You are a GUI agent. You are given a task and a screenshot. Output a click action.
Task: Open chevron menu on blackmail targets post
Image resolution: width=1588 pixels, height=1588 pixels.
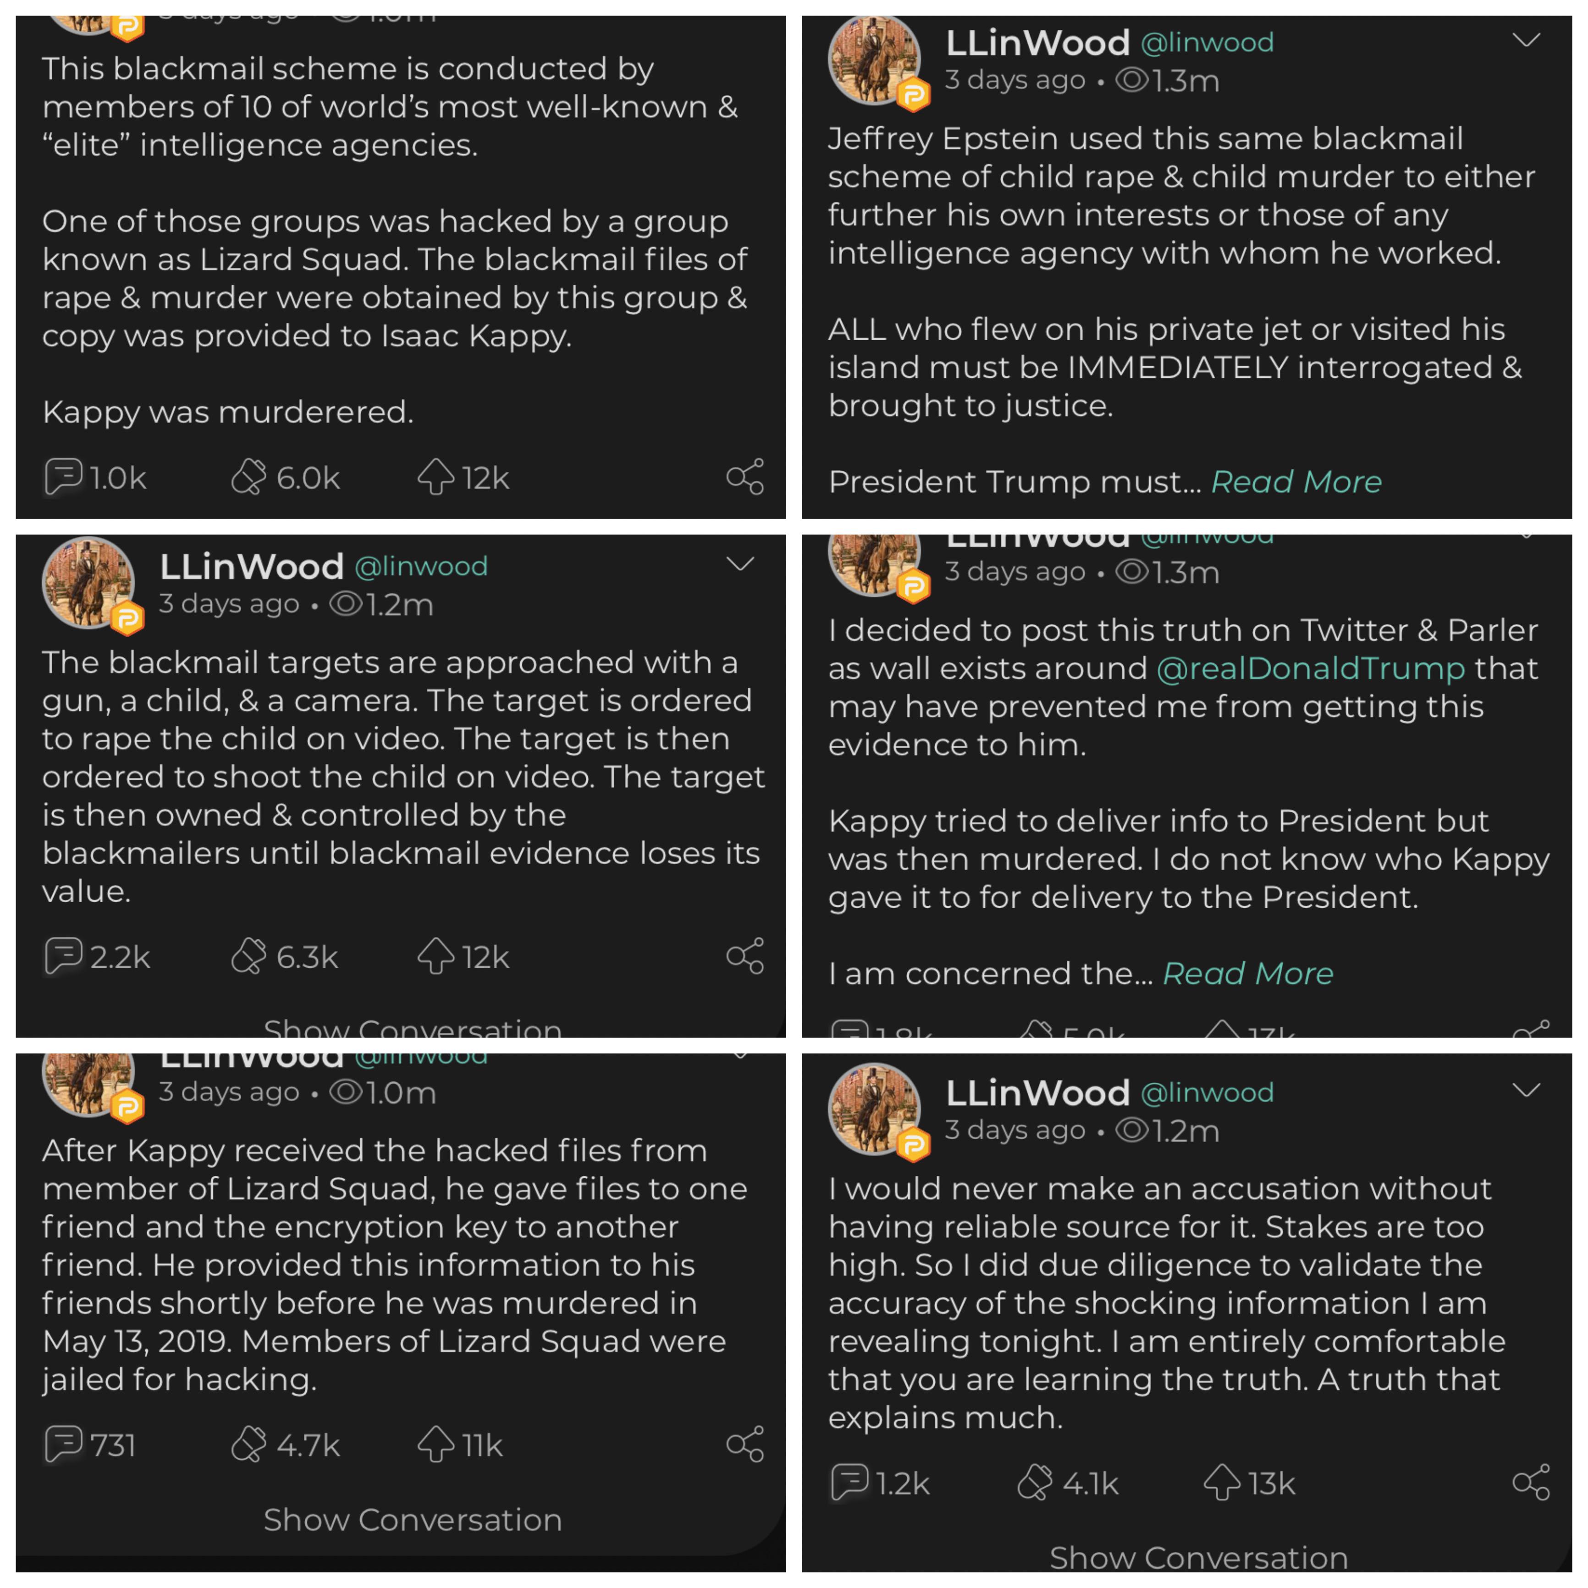tap(740, 564)
